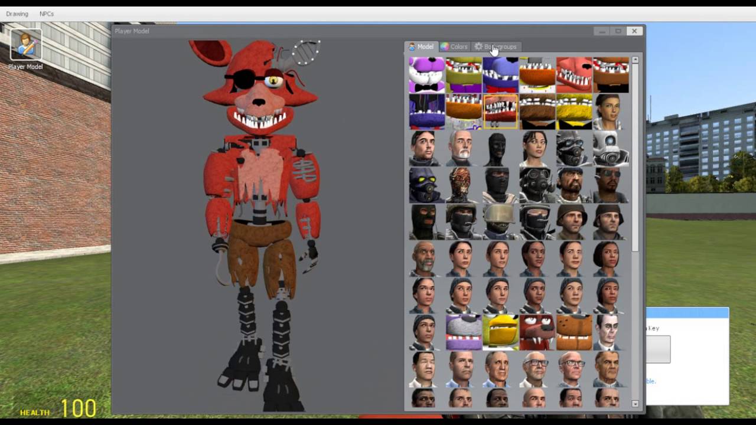The width and height of the screenshot is (756, 425).
Task: Select the bald gray-bearded man model
Action: tap(427, 258)
